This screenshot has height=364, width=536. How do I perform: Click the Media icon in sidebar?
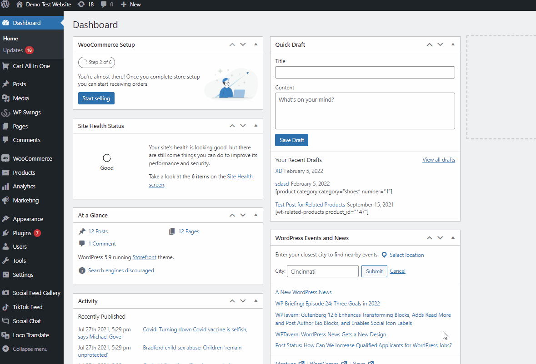tap(5, 98)
